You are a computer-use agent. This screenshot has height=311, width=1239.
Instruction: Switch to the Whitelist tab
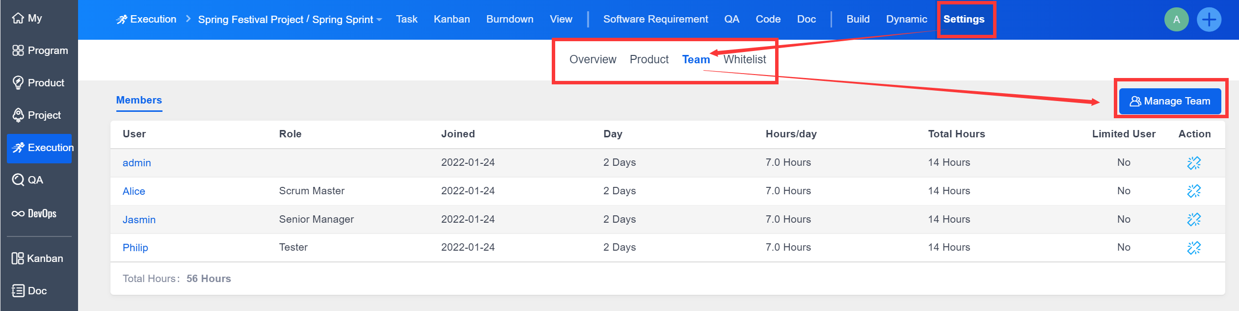click(x=744, y=59)
